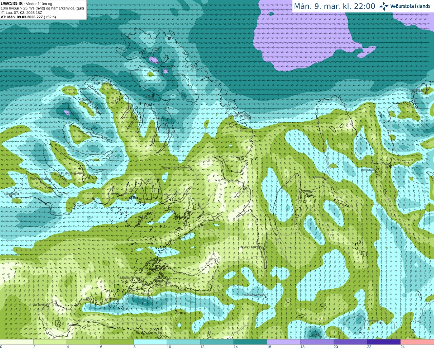Click the Patreksfjörður station label

click(40, 178)
